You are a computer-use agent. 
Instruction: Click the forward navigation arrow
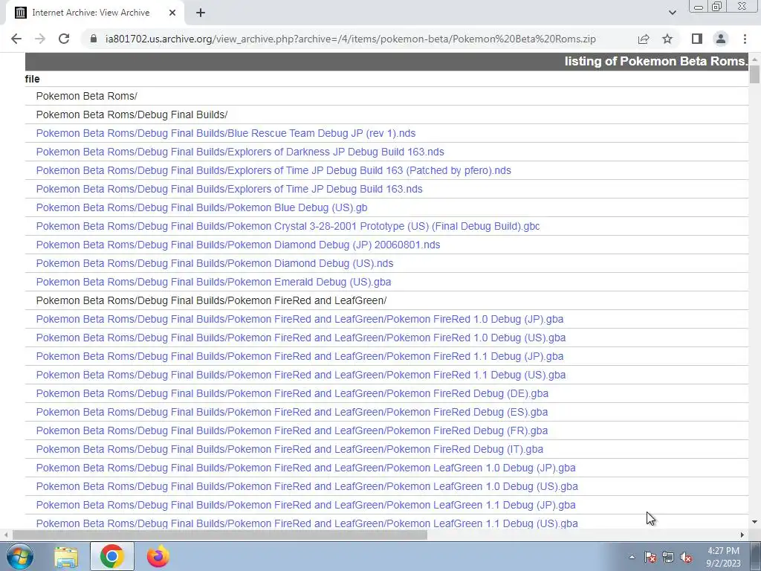point(40,39)
